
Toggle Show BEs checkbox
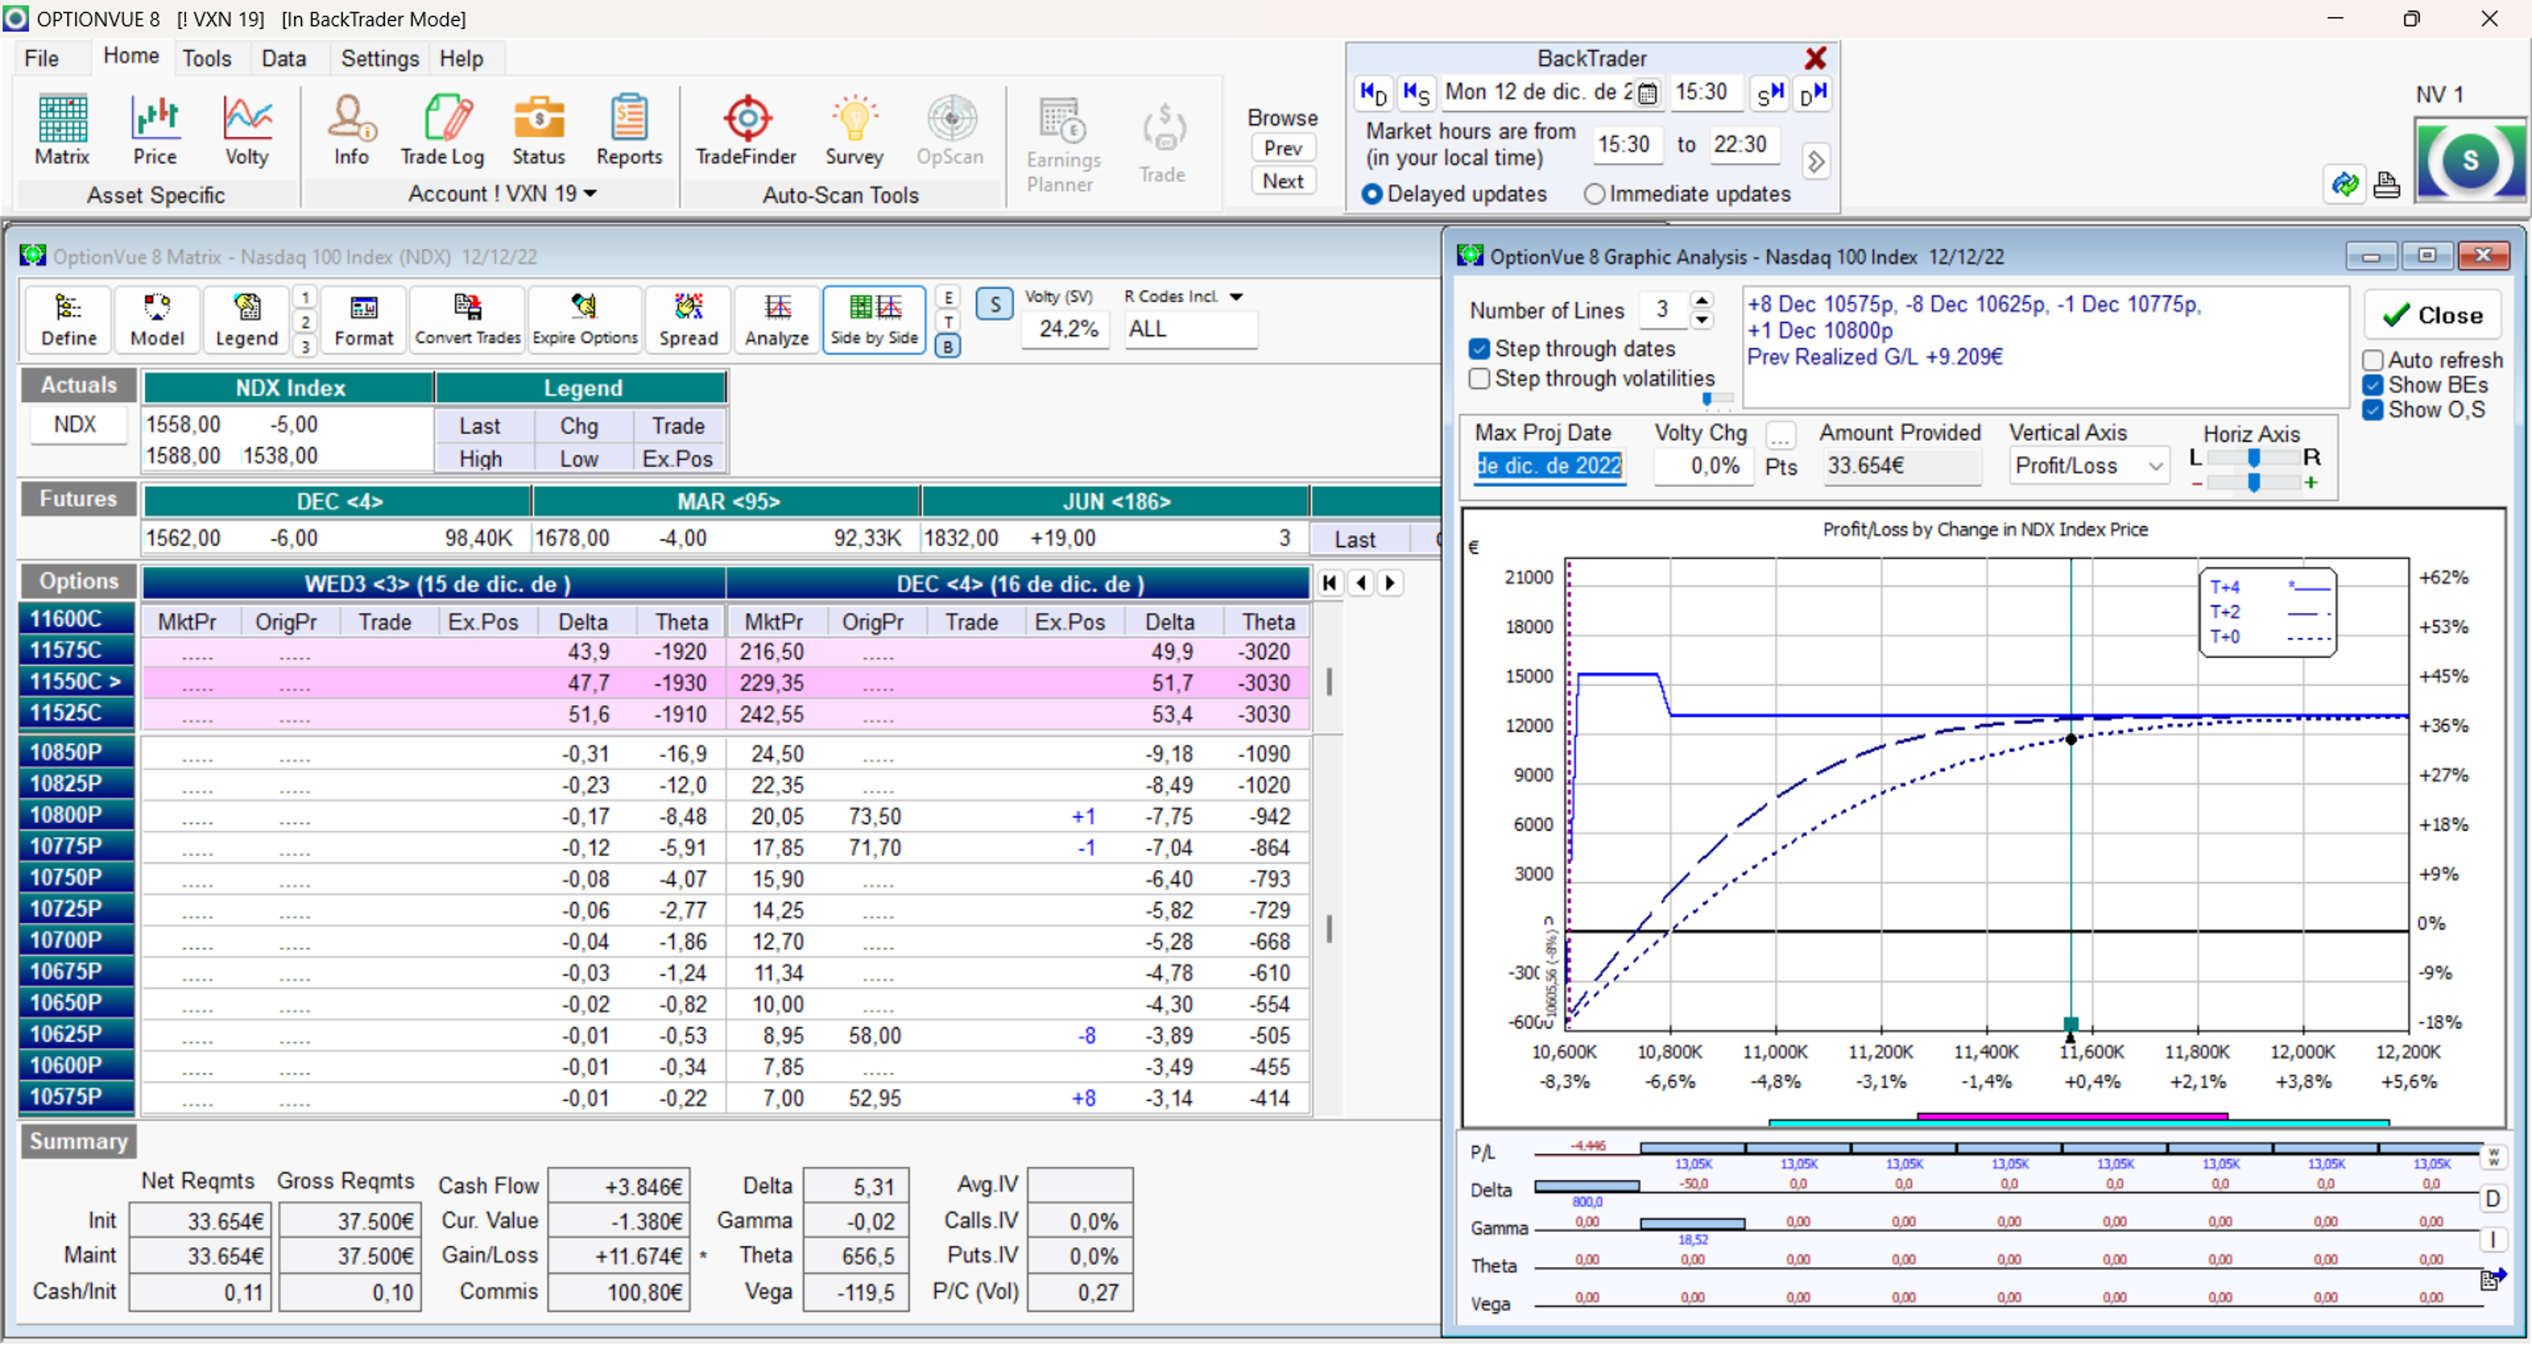(2373, 384)
